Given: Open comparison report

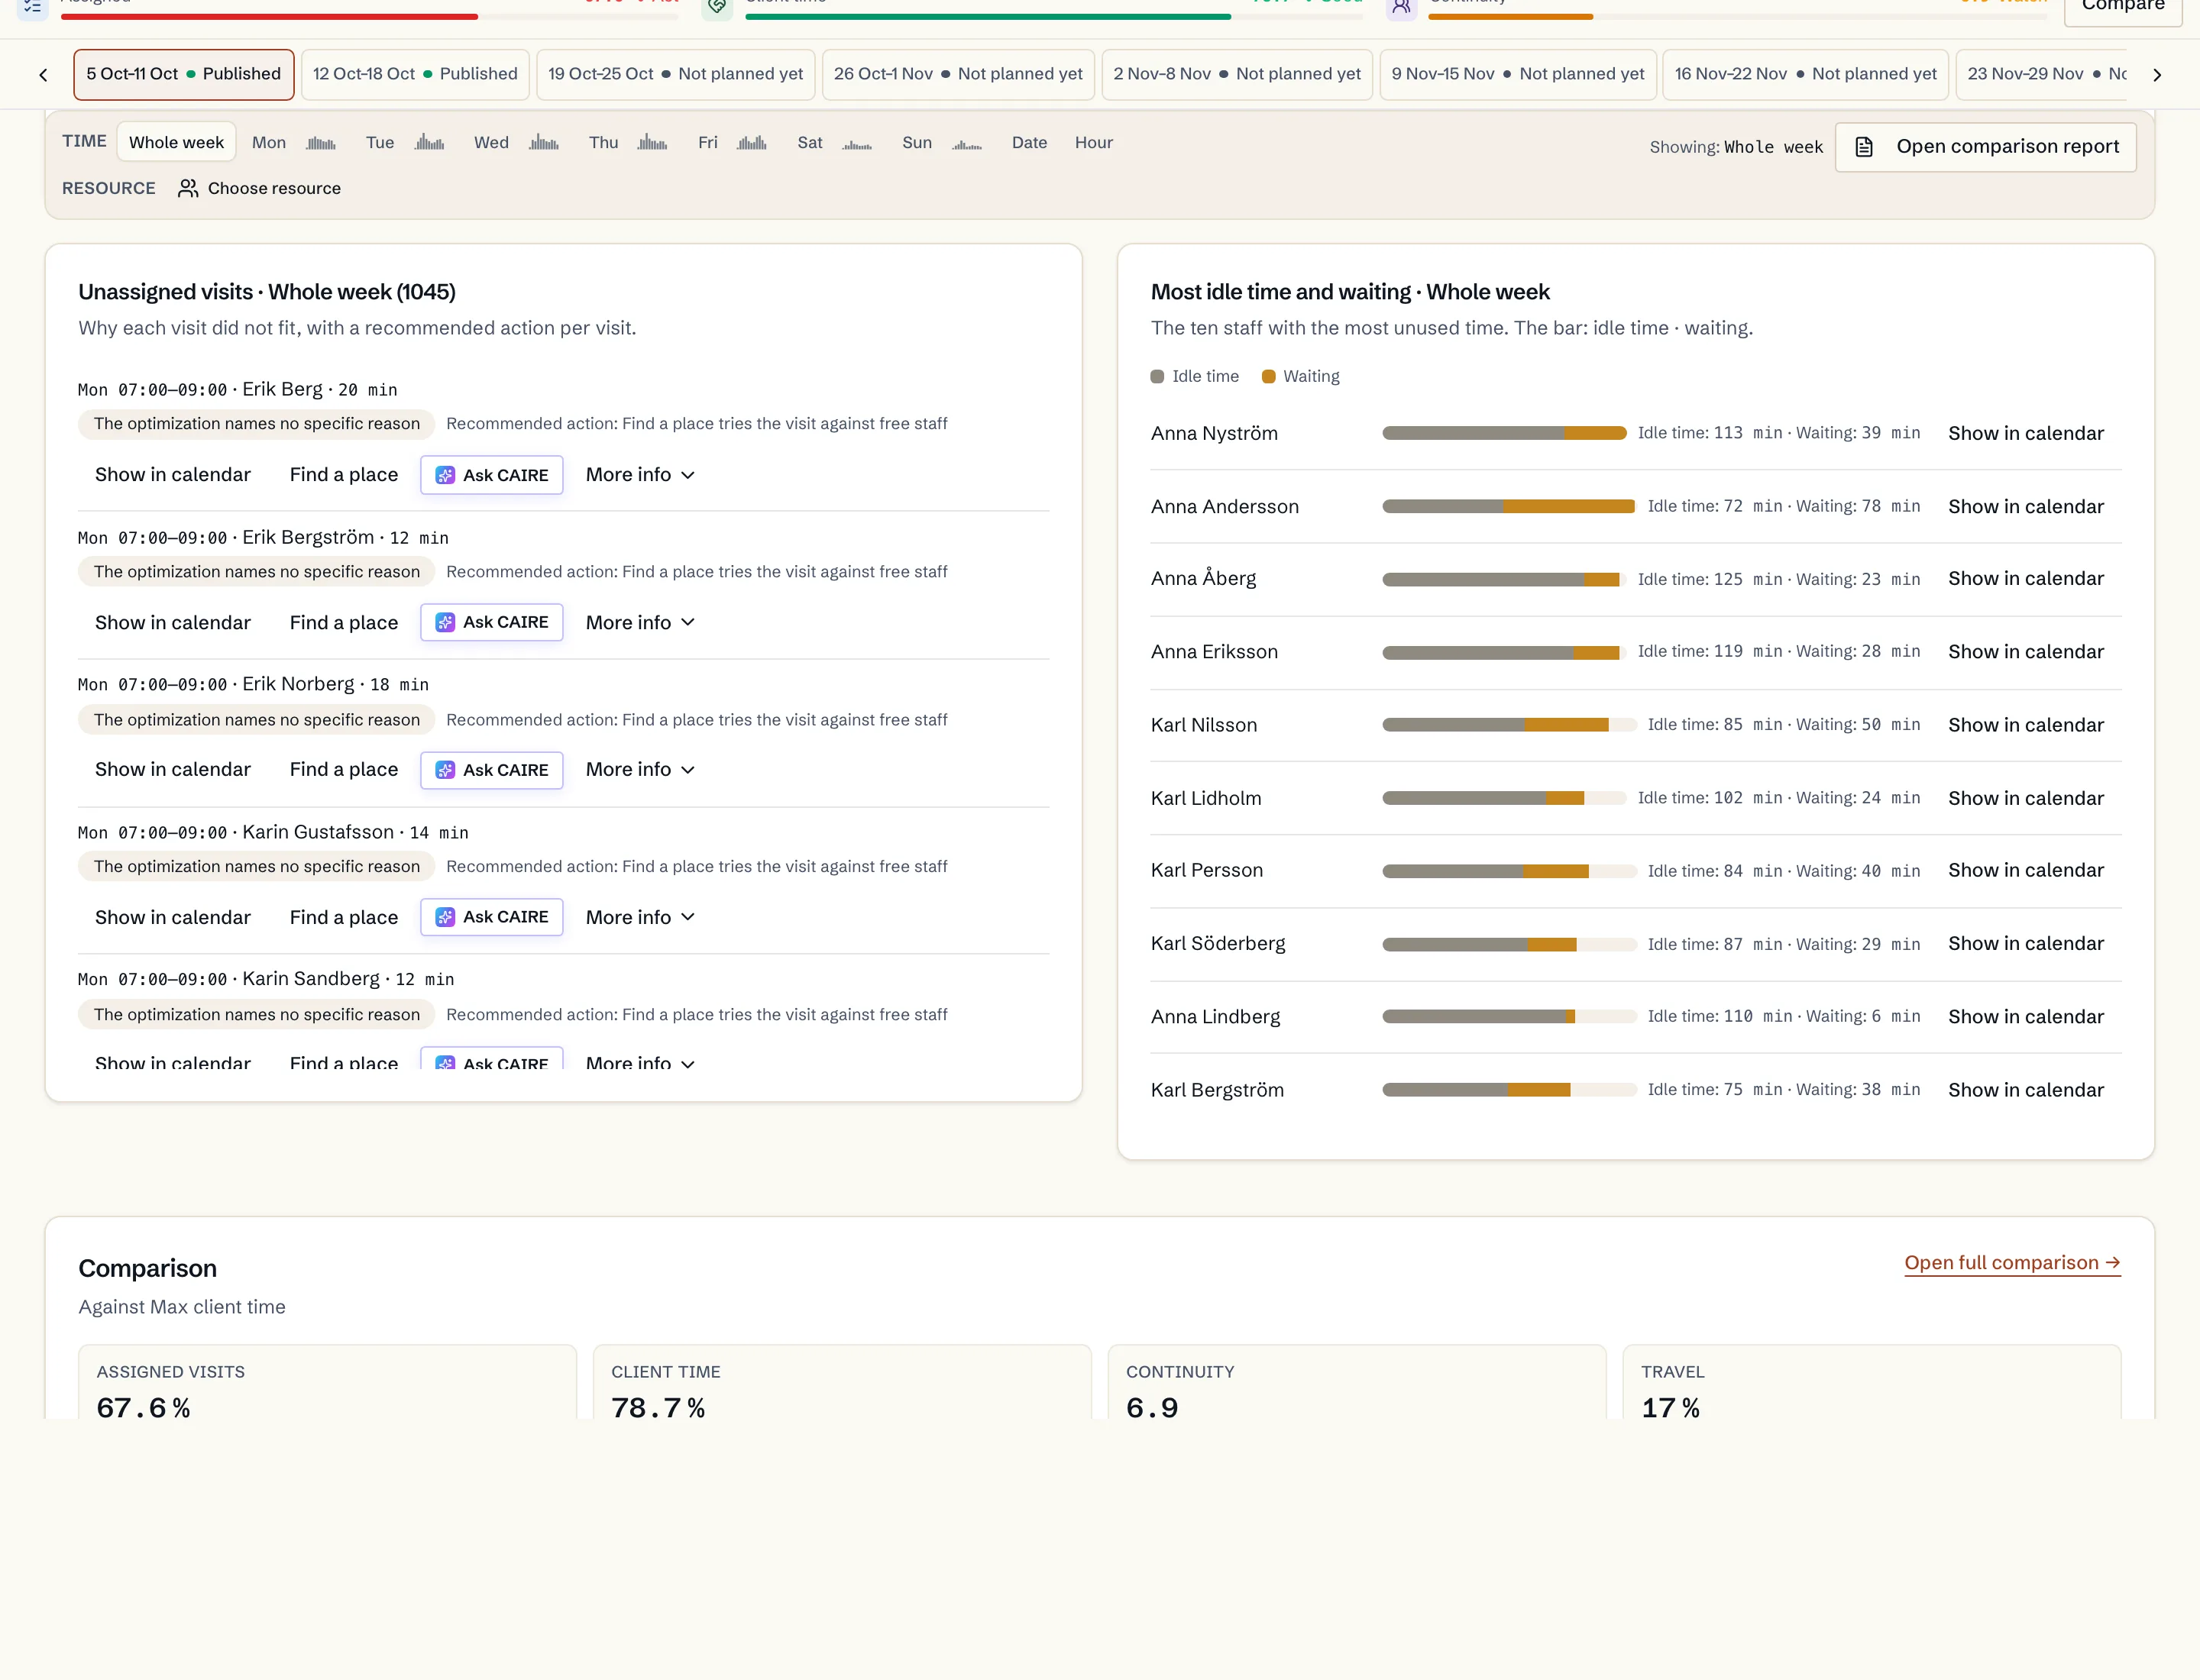Looking at the screenshot, I should [1985, 147].
